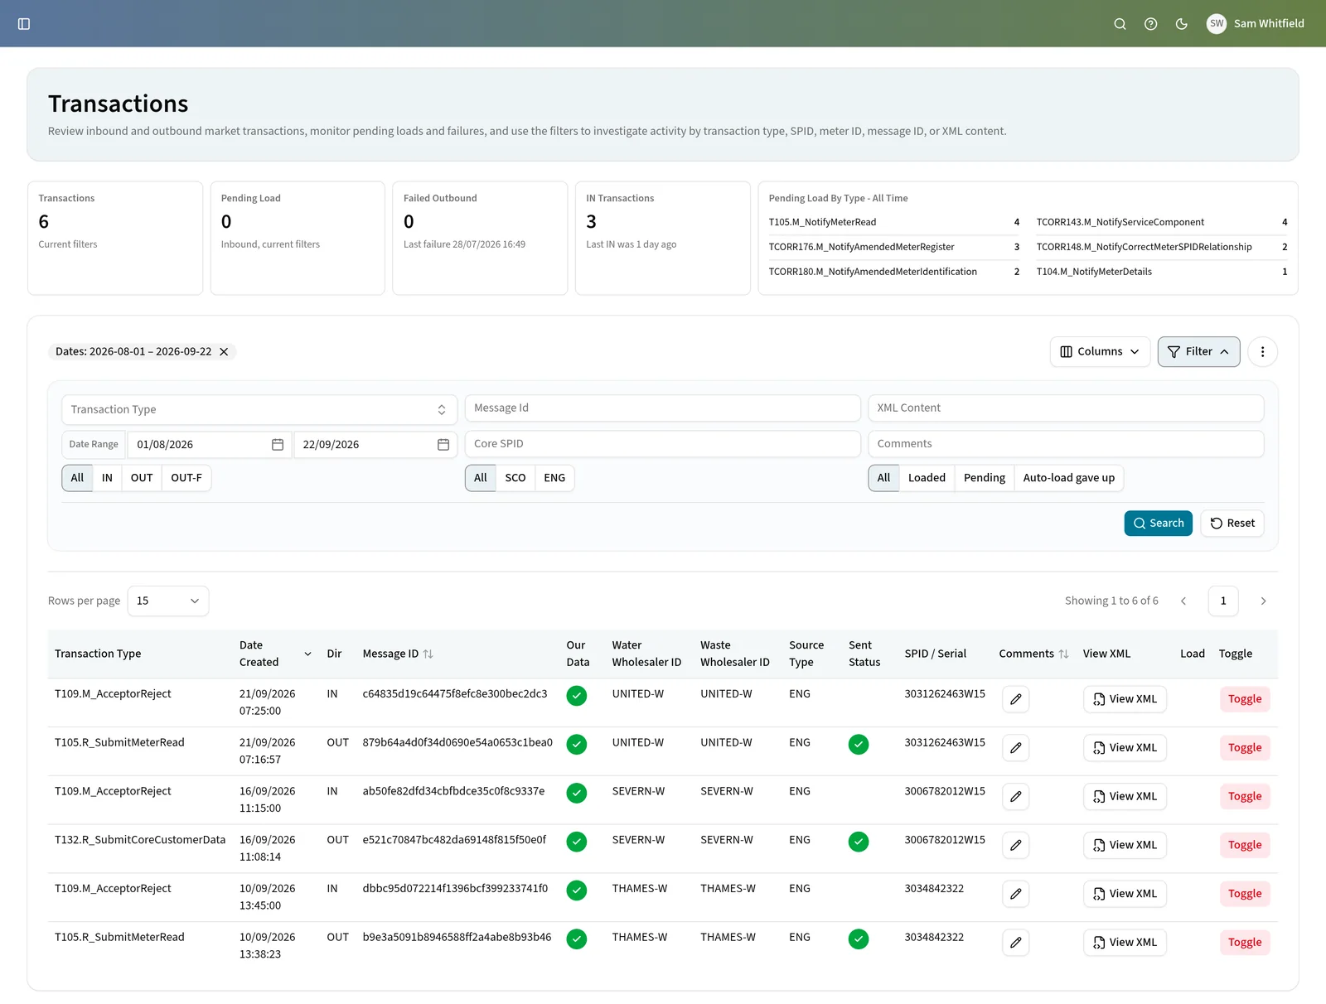Toggle the b9e3a5091b8946588ff2a4abe8b93b46 row
This screenshot has height=1004, width=1326.
coord(1245,943)
